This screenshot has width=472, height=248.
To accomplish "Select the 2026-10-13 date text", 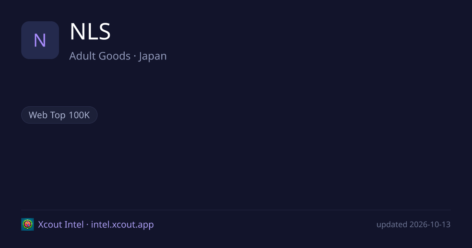I will tap(430, 224).
